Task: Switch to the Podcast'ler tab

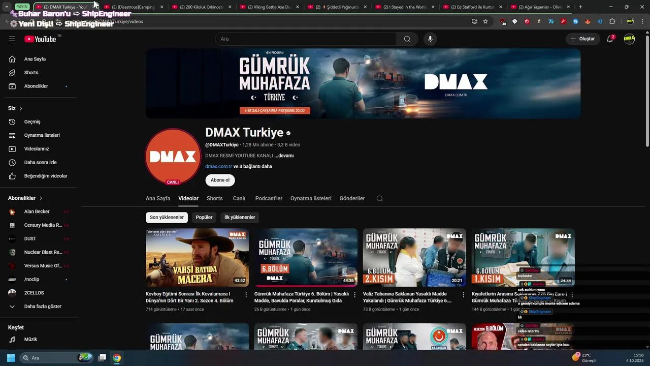Action: pyautogui.click(x=269, y=199)
